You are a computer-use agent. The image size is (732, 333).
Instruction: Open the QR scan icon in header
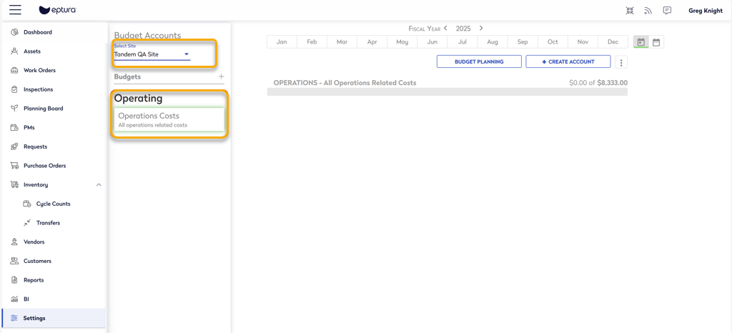coord(630,10)
